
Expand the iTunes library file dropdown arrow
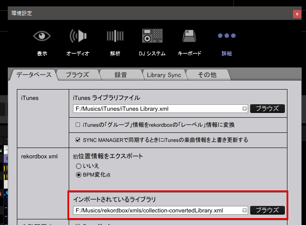click(245, 109)
